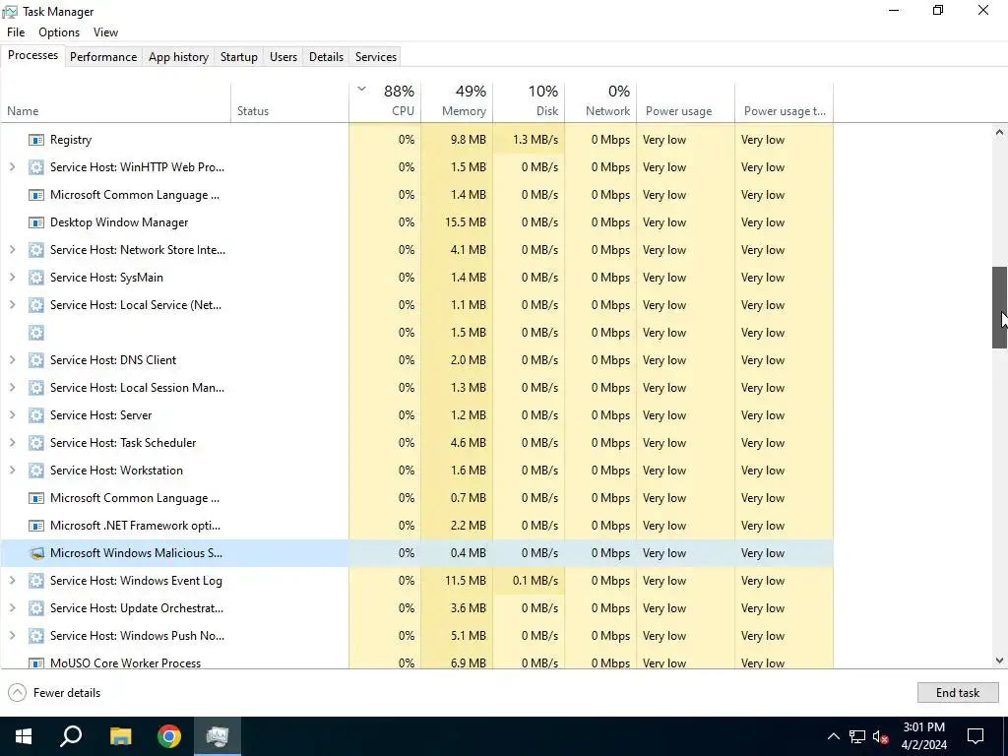Image resolution: width=1008 pixels, height=756 pixels.
Task: Click the Service Host: SysMain gear icon
Action: click(36, 278)
